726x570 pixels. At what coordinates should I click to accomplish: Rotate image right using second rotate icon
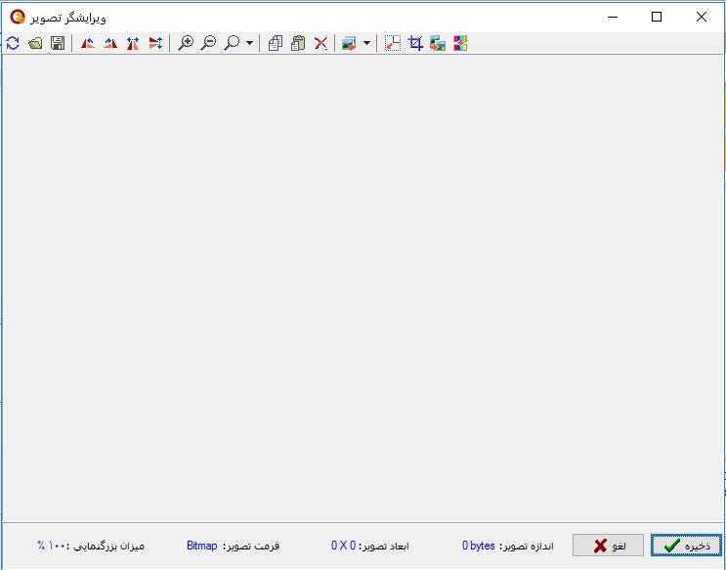click(110, 43)
